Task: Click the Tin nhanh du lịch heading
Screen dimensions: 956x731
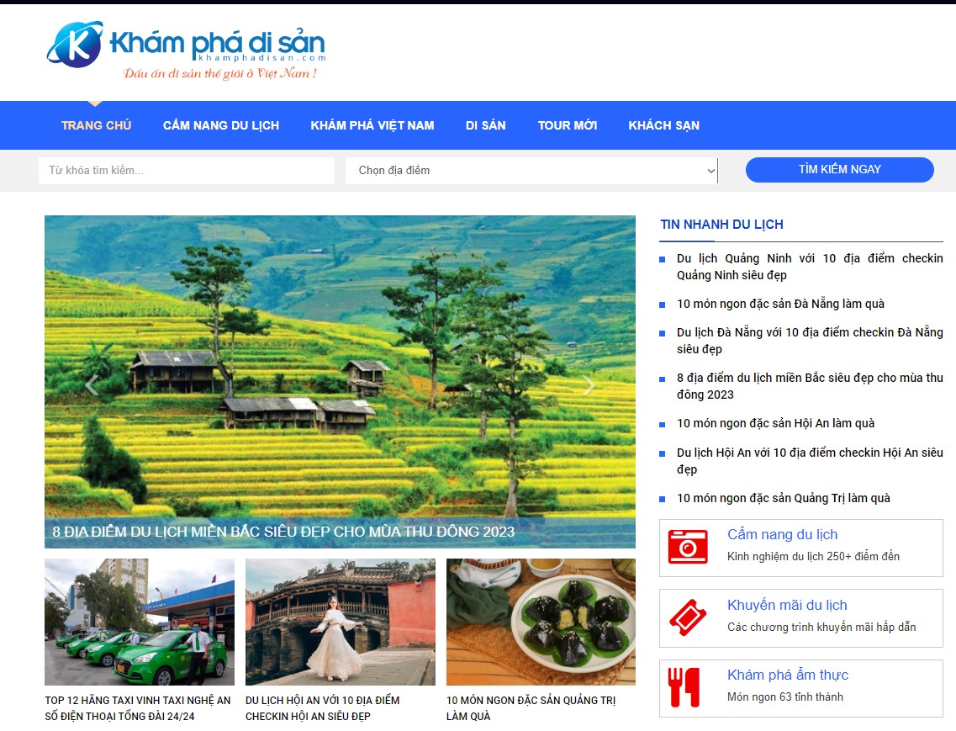Action: click(x=722, y=225)
